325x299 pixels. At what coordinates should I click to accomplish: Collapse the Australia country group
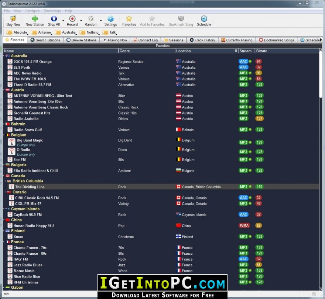[4, 56]
